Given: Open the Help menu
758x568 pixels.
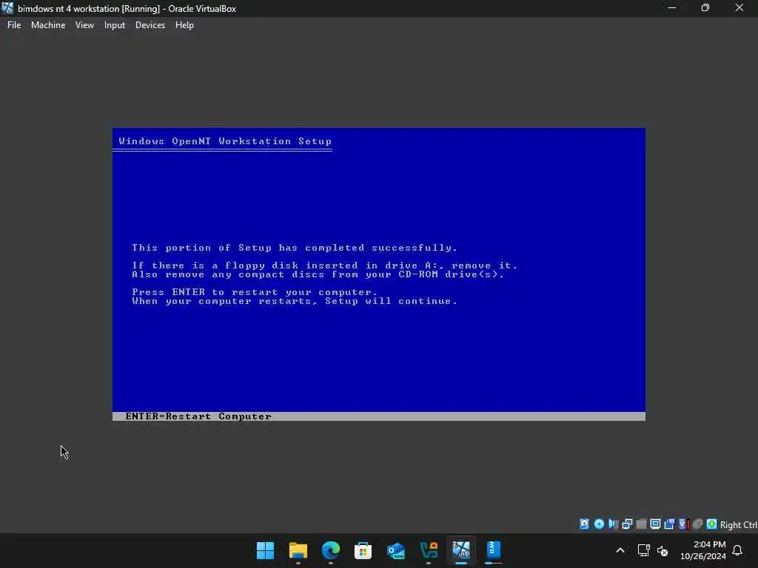Looking at the screenshot, I should pos(184,25).
